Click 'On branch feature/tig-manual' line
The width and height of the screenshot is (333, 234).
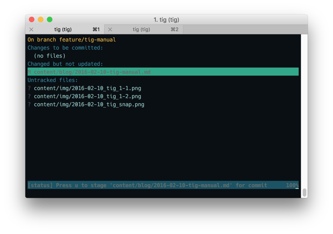coord(72,40)
